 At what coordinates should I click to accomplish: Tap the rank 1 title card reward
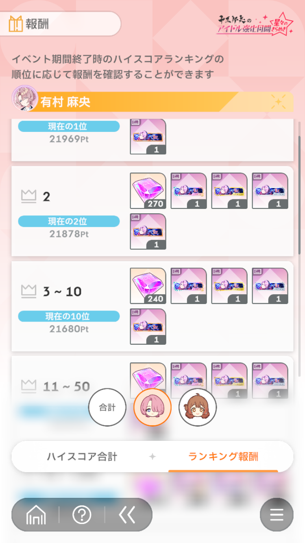[x=148, y=136]
